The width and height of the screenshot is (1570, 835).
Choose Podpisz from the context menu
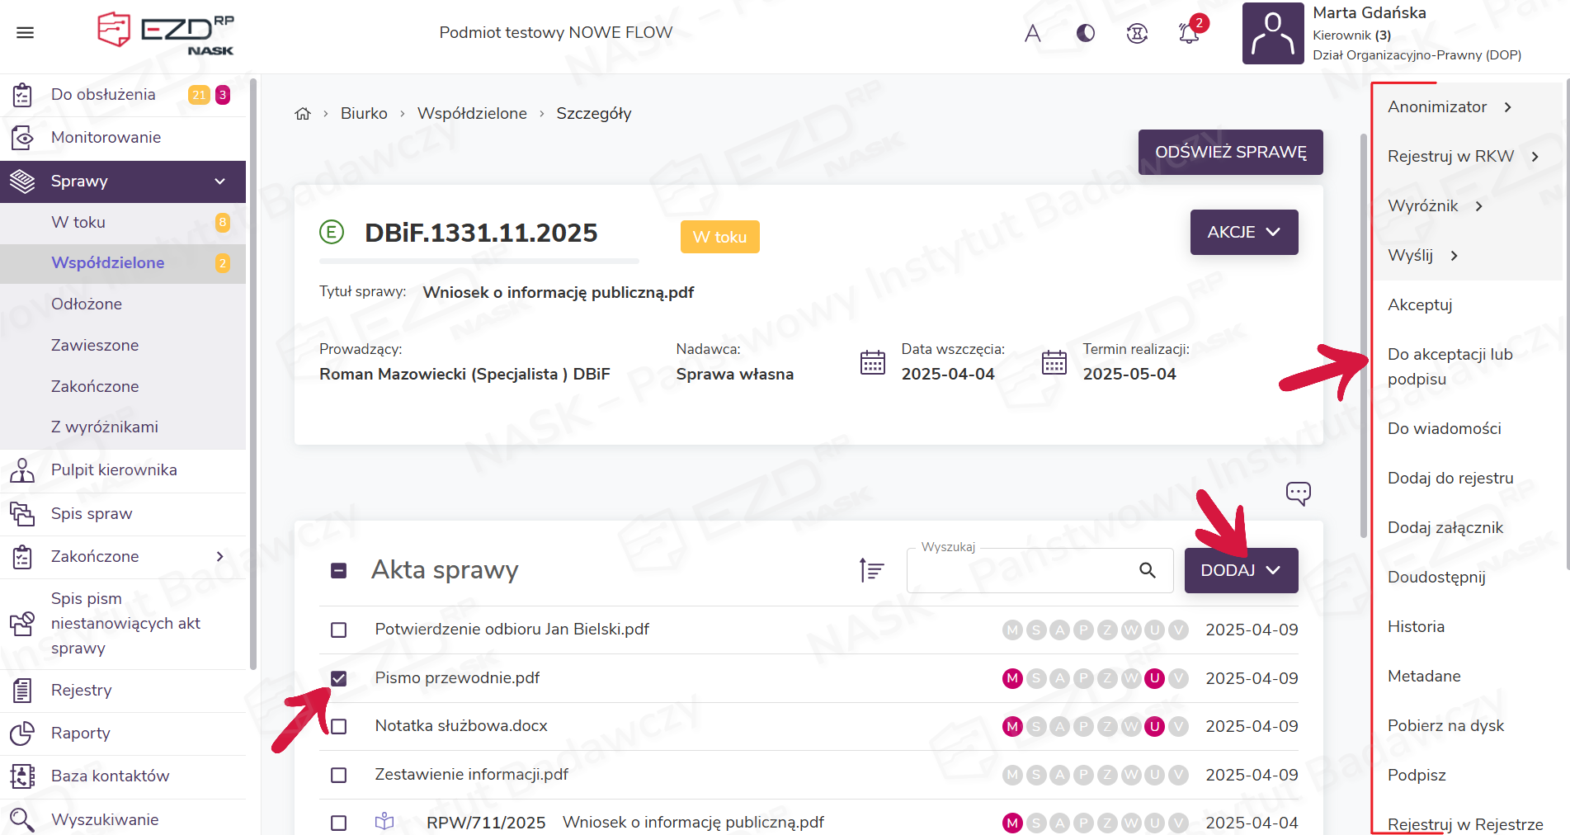[x=1417, y=775]
